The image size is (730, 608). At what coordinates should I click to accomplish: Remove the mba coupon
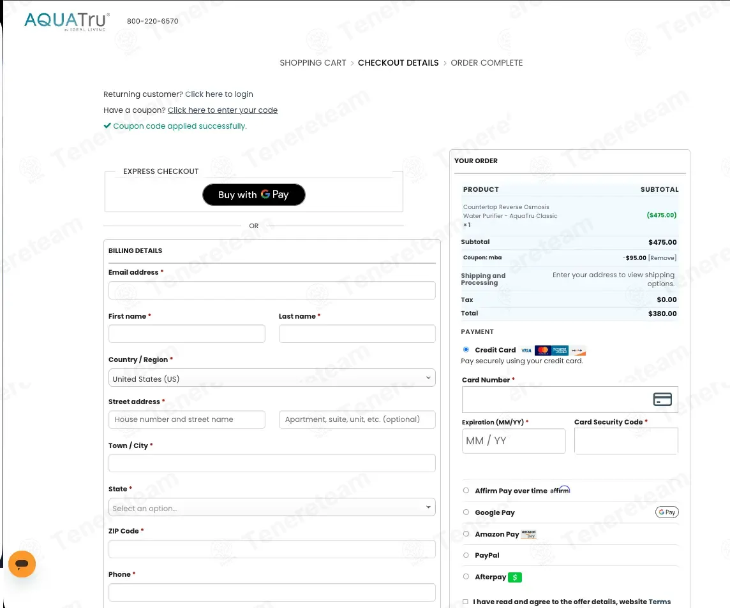coord(662,258)
